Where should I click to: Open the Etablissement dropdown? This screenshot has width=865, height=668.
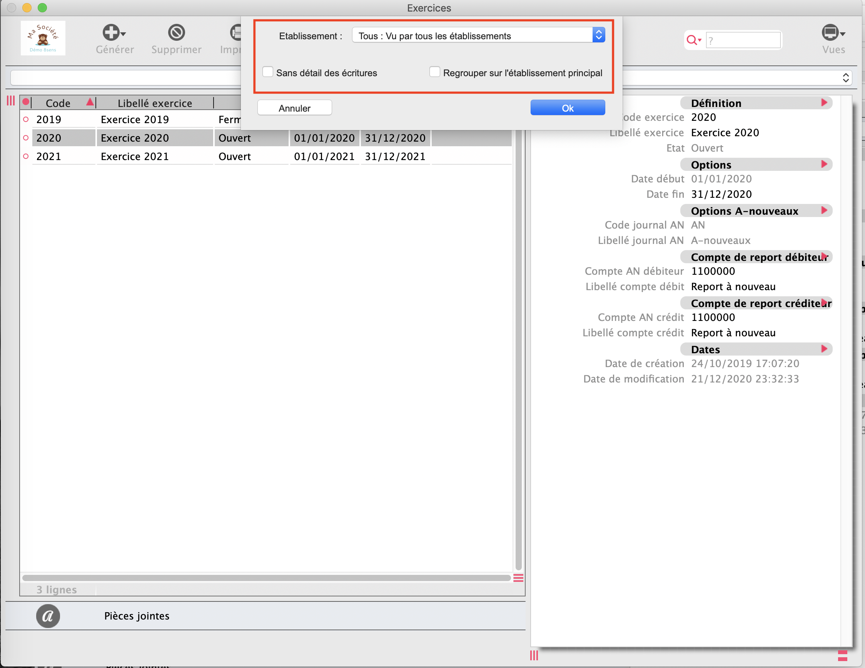point(478,36)
